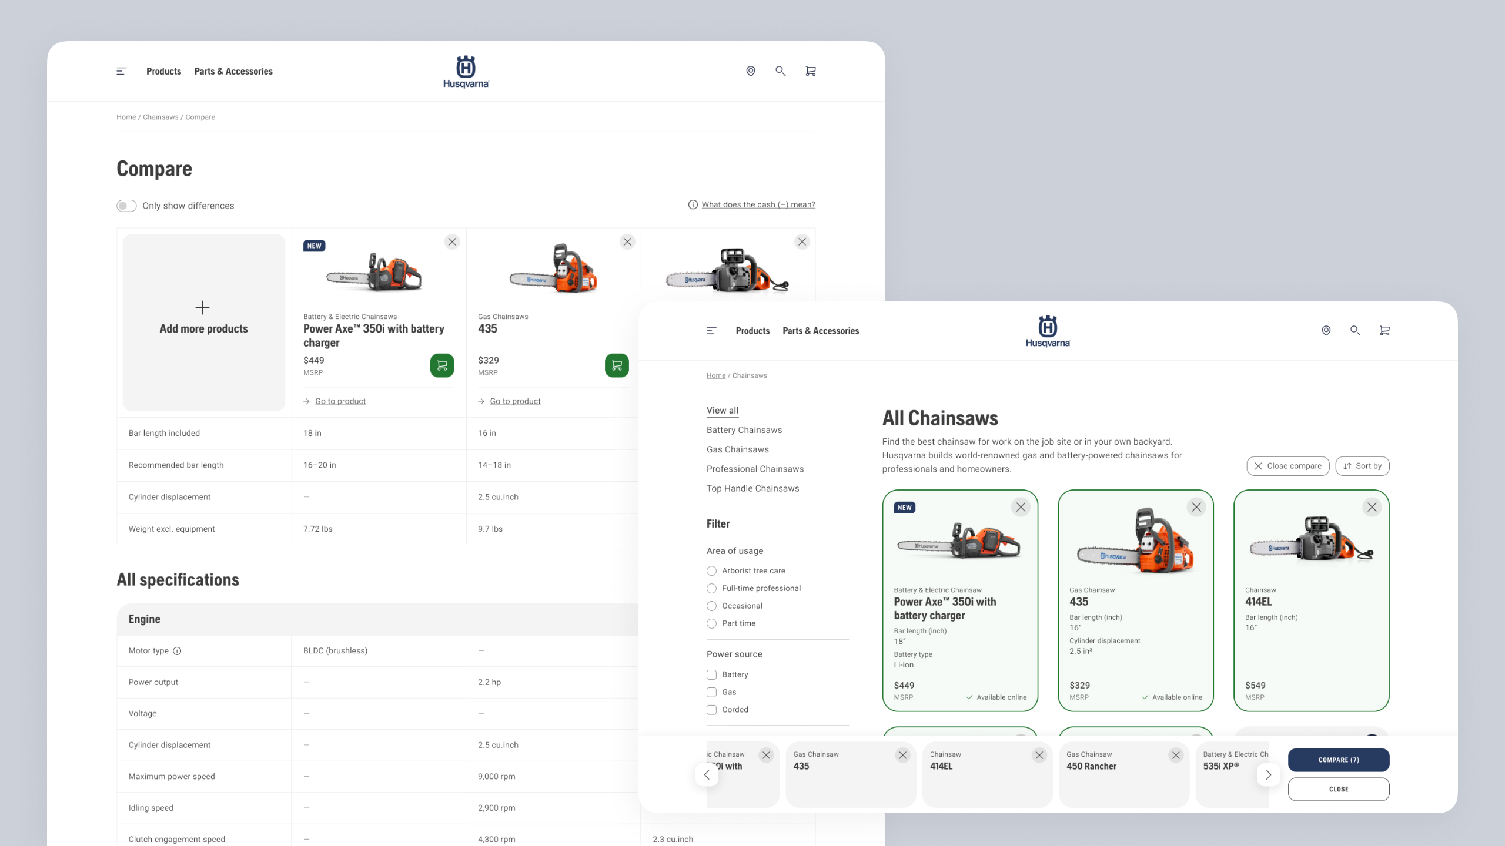Open hamburger menu in Compare window
The width and height of the screenshot is (1505, 846).
coord(121,71)
